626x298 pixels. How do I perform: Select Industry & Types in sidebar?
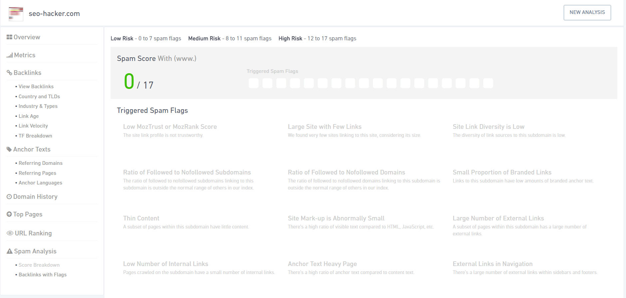(x=38, y=106)
